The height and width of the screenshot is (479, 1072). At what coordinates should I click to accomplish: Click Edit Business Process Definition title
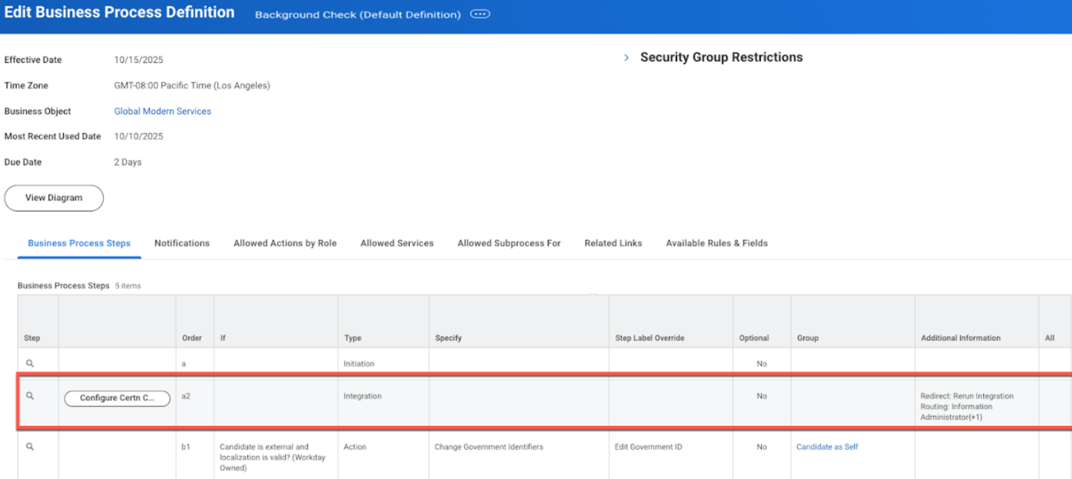(x=120, y=13)
